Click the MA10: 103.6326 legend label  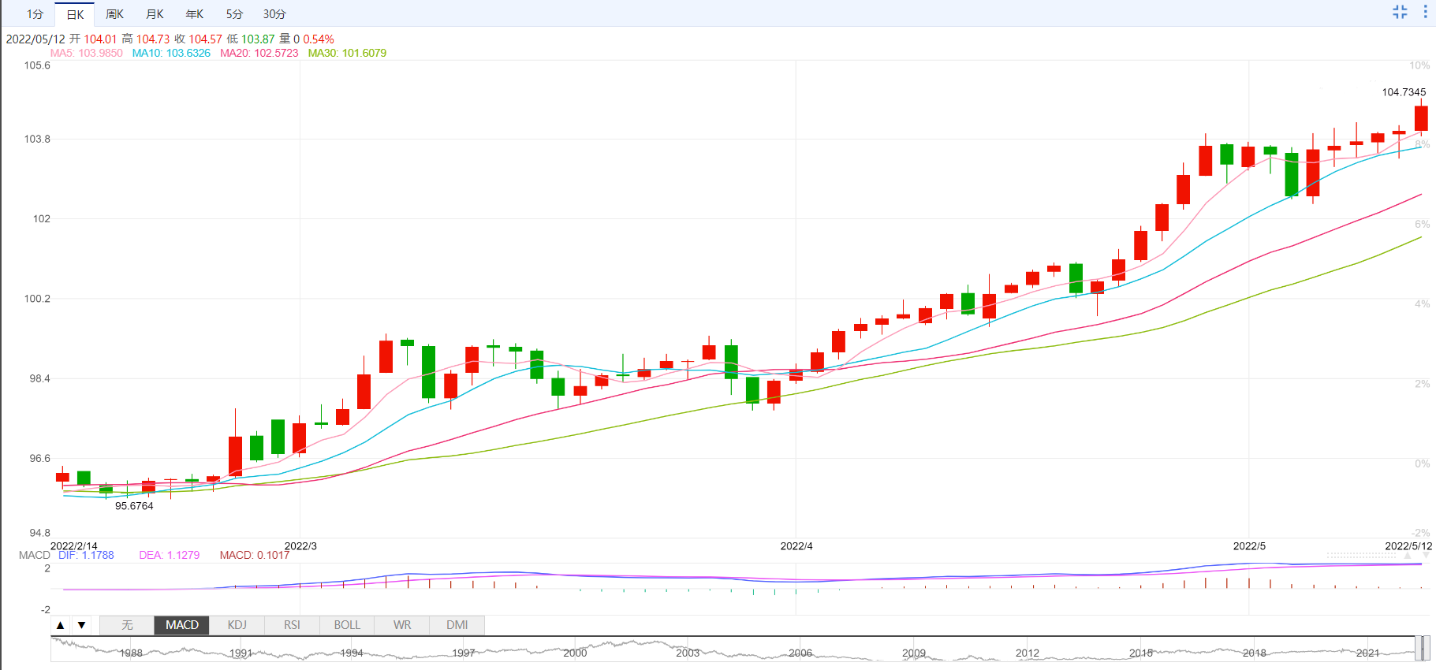(x=171, y=53)
